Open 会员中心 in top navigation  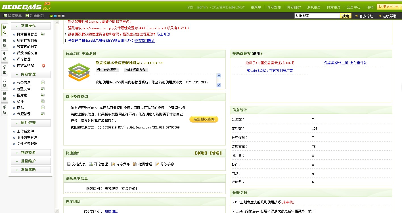pyautogui.click(x=353, y=7)
